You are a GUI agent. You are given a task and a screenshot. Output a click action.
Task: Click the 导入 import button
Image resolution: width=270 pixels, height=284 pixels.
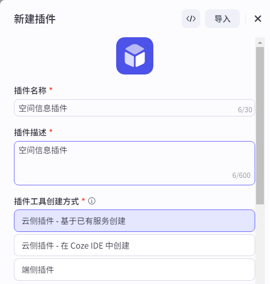tap(222, 19)
